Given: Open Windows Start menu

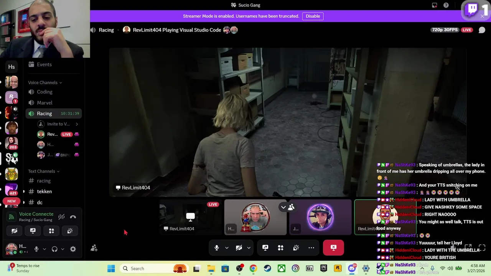Looking at the screenshot, I should (x=111, y=268).
